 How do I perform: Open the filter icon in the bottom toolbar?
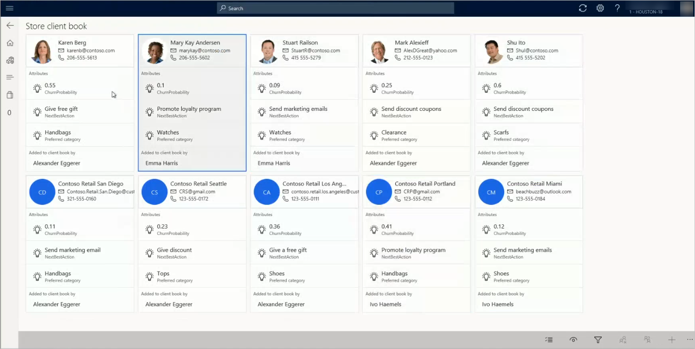click(x=598, y=340)
